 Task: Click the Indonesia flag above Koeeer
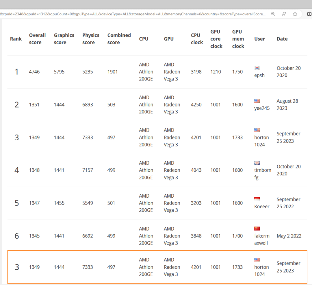pyautogui.click(x=257, y=199)
